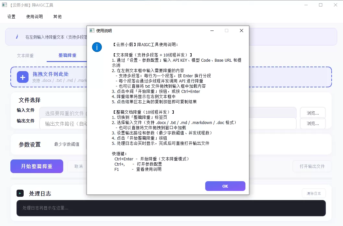Open the 使用说明 menu in the main window
Viewport: 343px width, 226px height.
(x=35, y=17)
